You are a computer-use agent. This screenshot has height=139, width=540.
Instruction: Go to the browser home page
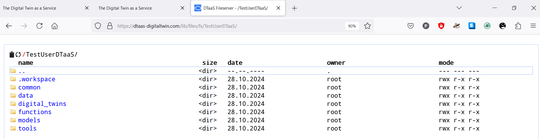pos(54,26)
